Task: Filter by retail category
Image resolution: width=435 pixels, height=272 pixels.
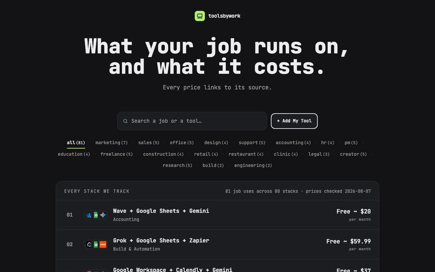Action: tap(206, 154)
